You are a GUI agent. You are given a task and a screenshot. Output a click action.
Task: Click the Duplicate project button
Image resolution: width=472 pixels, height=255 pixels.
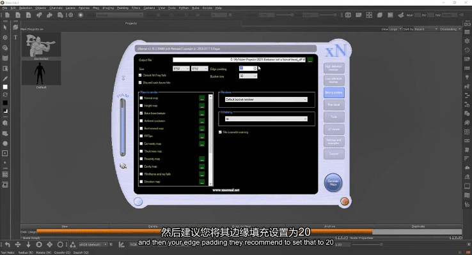tap(418, 226)
